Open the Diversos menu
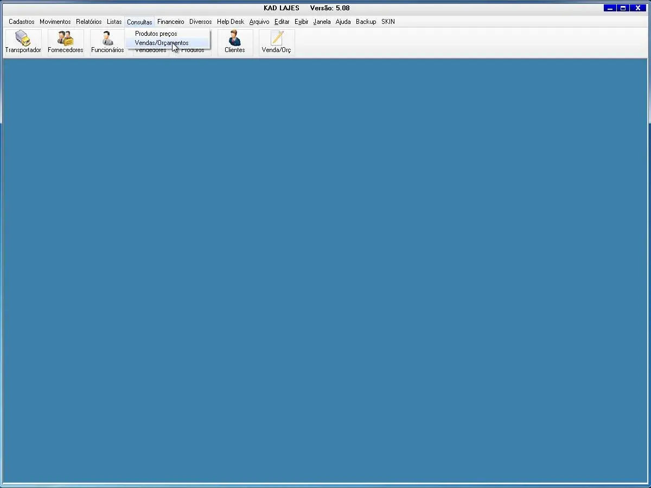Viewport: 651px width, 488px height. point(201,22)
